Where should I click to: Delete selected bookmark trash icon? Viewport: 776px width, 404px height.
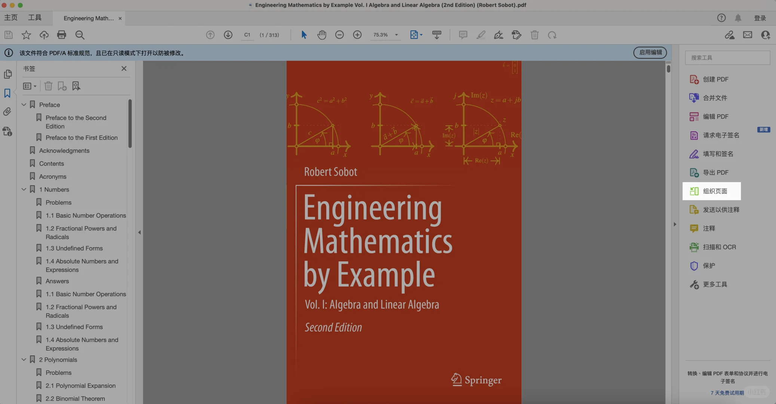(48, 86)
